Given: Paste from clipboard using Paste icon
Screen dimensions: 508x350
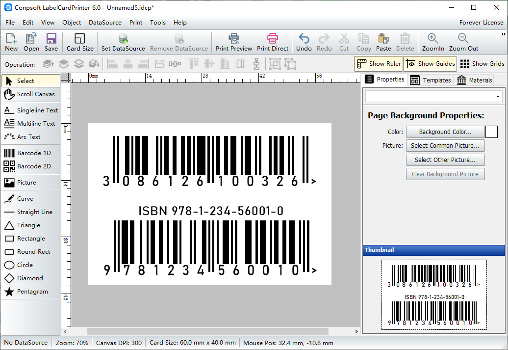Looking at the screenshot, I should [x=383, y=38].
